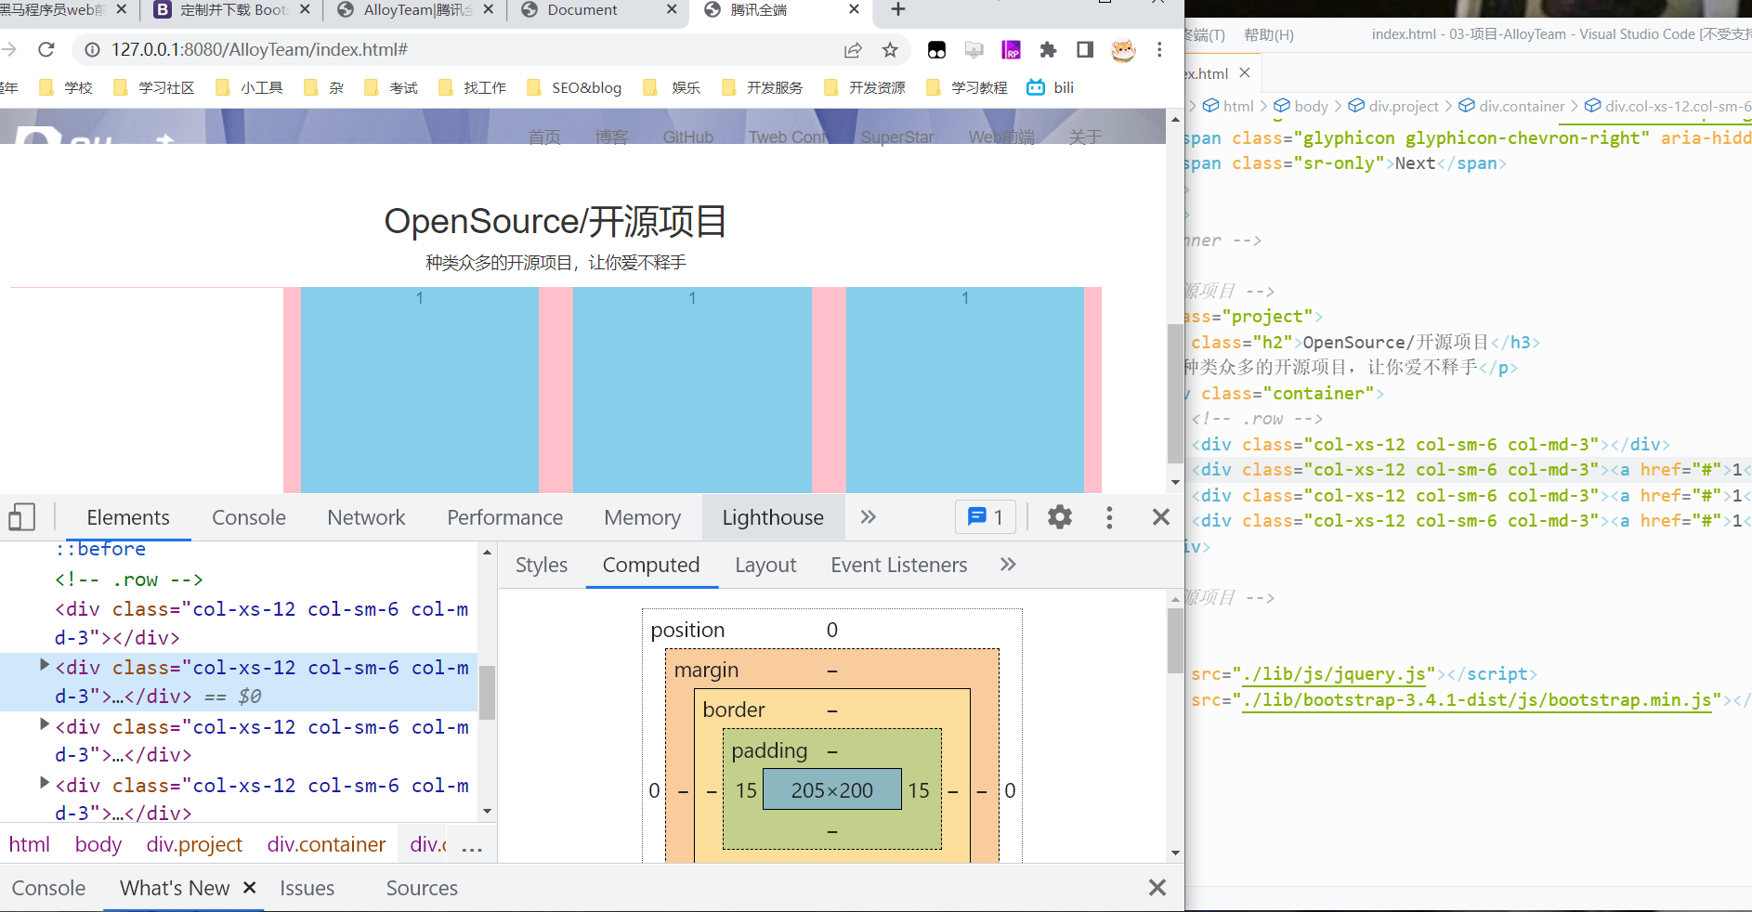Viewport: 1752px width, 912px height.
Task: Open DevTools settings gear
Action: coord(1060,517)
